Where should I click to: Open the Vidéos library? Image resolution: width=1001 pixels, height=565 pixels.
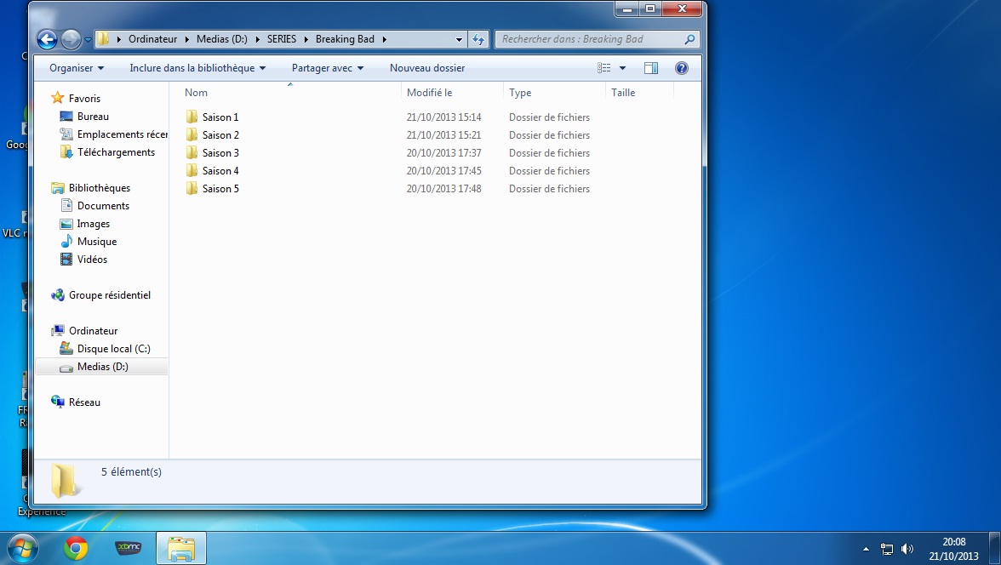click(92, 260)
